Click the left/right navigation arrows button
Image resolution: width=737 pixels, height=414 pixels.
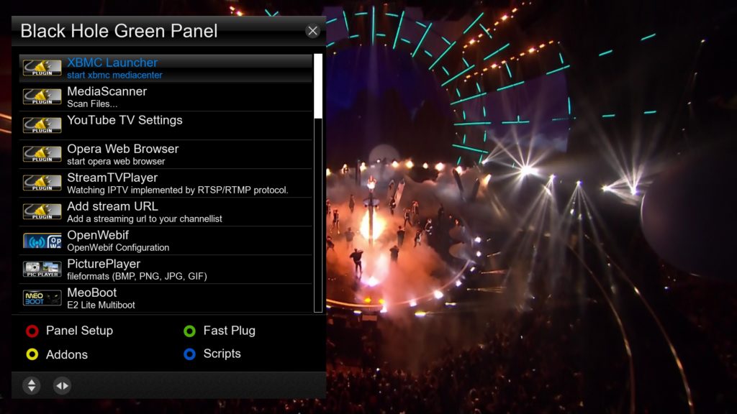(62, 386)
